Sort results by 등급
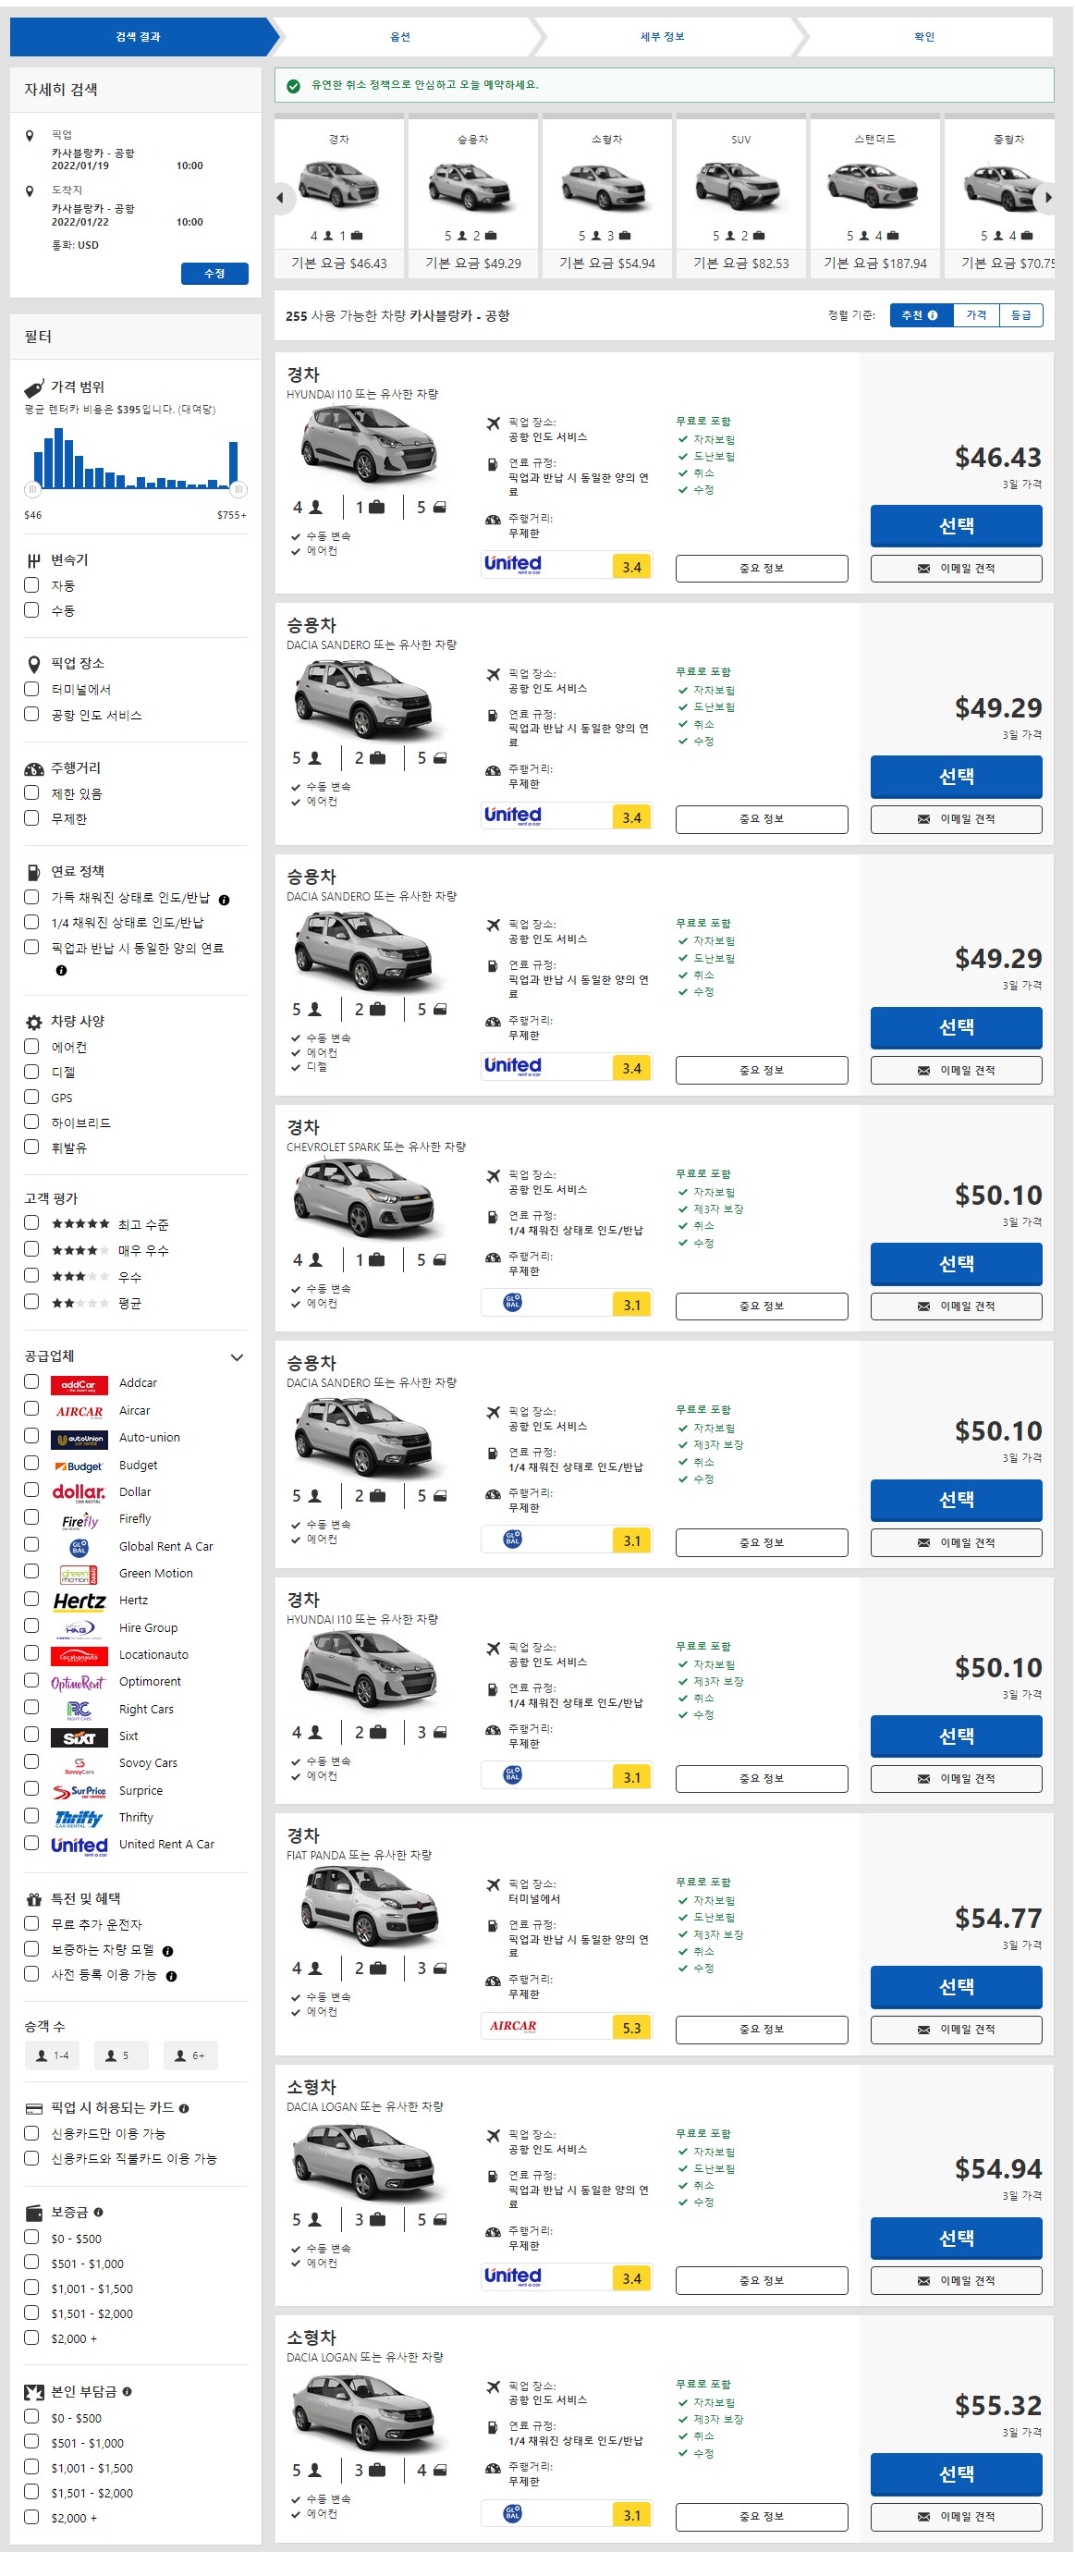The width and height of the screenshot is (1075, 2552). click(1021, 316)
